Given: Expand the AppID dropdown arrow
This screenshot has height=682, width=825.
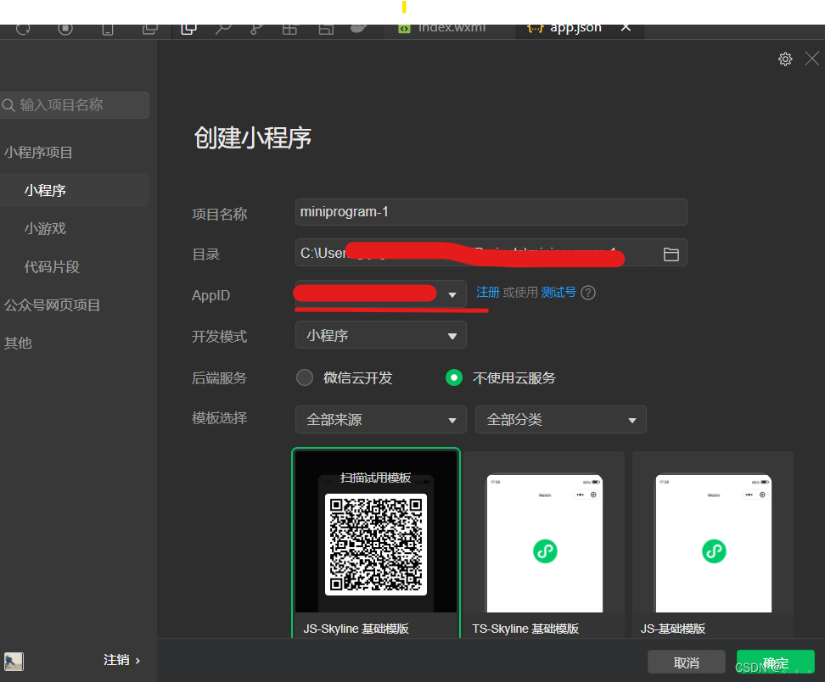Looking at the screenshot, I should coord(452,295).
